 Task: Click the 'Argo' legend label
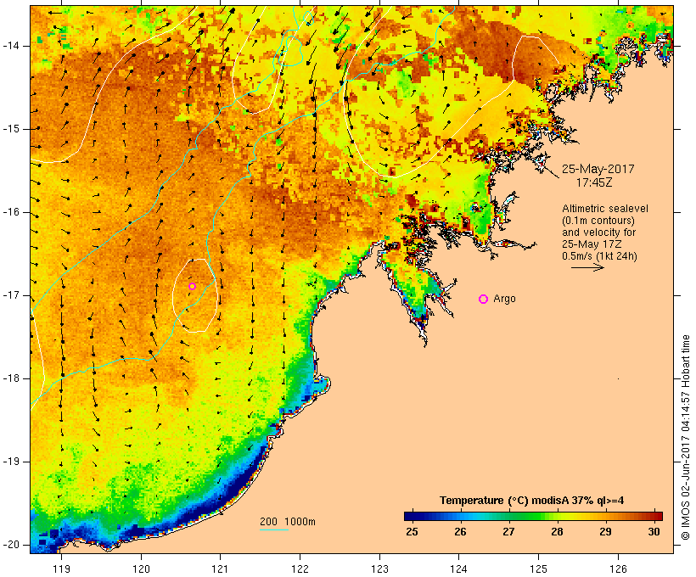(x=505, y=299)
